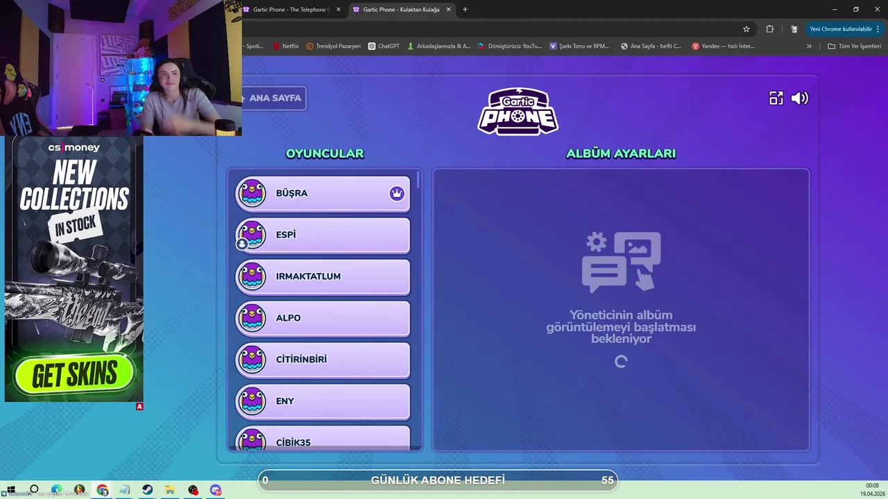Select the CİTİRİNBİRİ player row
This screenshot has height=499, width=888.
click(323, 360)
